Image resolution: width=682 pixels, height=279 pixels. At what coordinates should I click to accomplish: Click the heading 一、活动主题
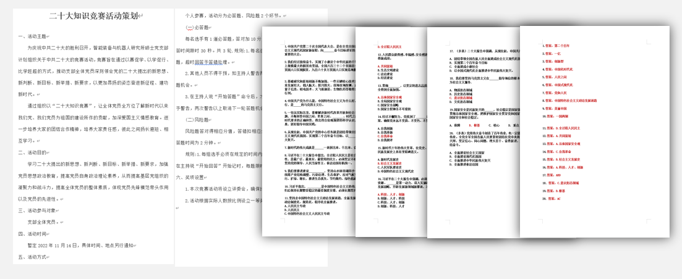pos(36,36)
